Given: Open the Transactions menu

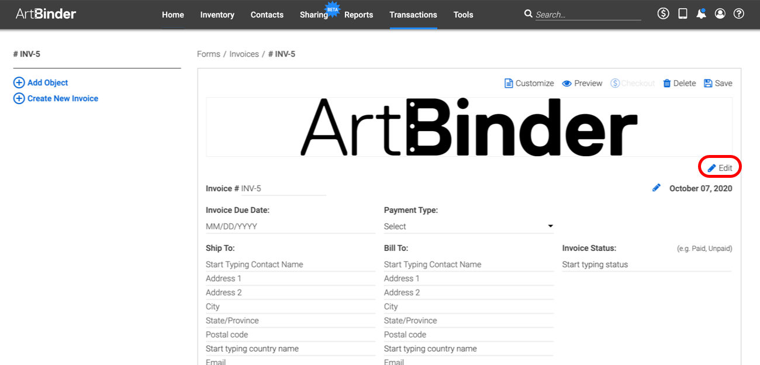Looking at the screenshot, I should point(413,15).
